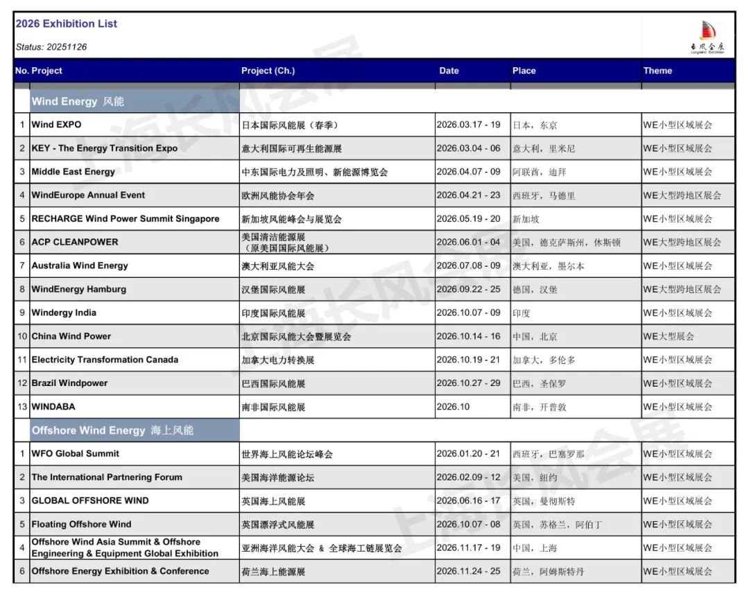Screen dimensions: 749x596
Task: Click the date '2026.04.21 - 23'
Action: (x=469, y=195)
